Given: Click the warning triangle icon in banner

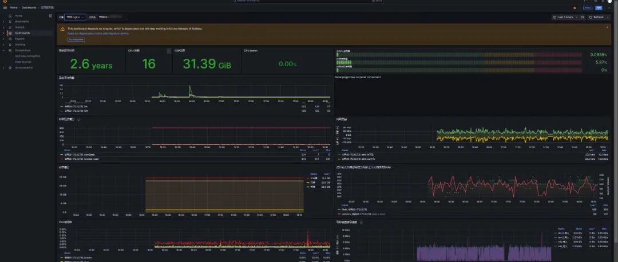Looking at the screenshot, I should (62, 29).
